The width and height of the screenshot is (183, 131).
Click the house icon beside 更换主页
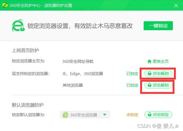tap(149, 61)
